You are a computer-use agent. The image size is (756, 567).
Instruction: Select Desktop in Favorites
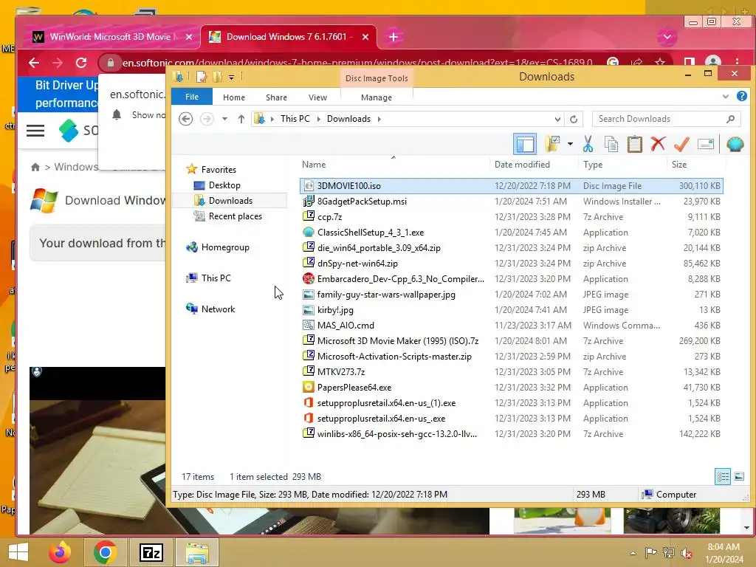point(224,185)
